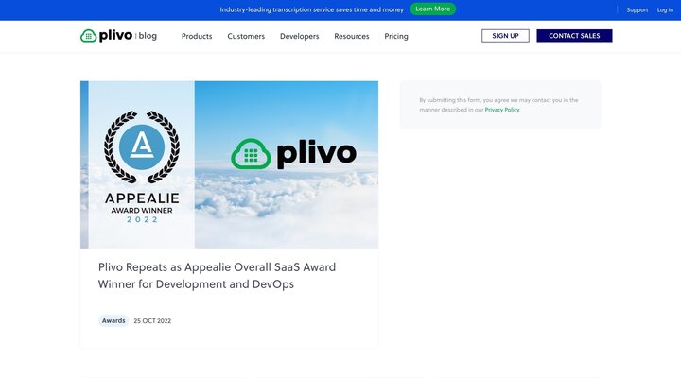Open the Appealie award article image
Screen dimensions: 681x378
click(x=229, y=164)
